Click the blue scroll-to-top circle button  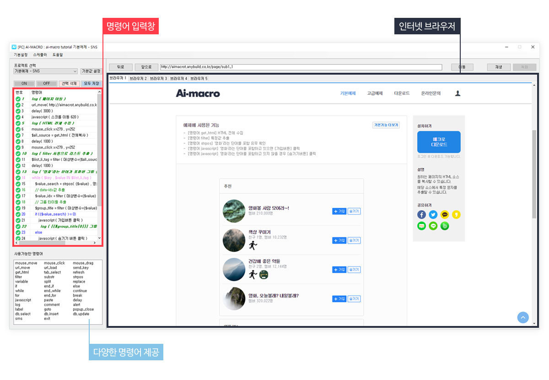tap(523, 317)
